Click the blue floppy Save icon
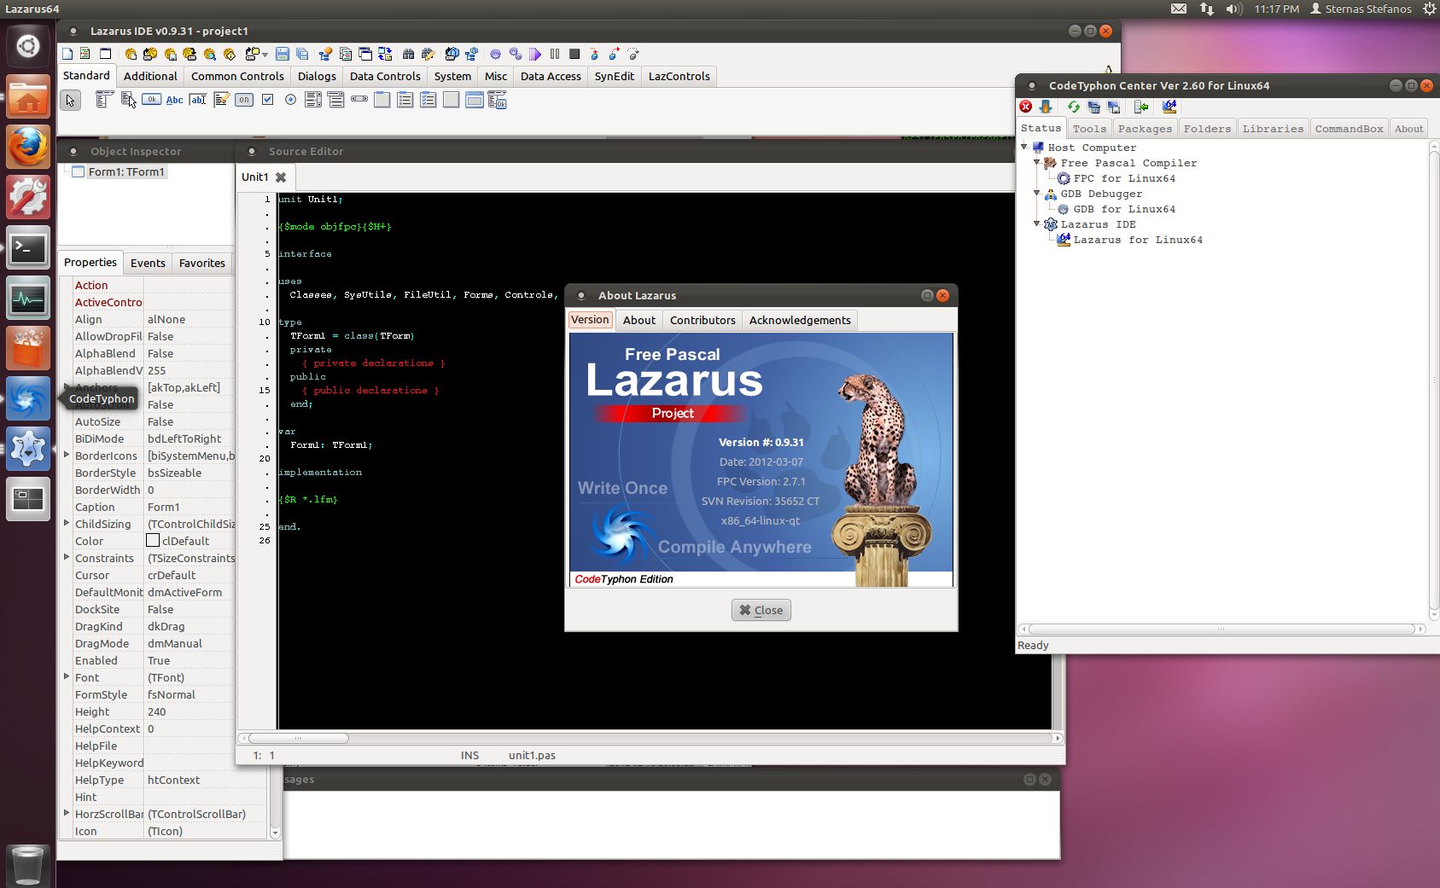 [282, 54]
